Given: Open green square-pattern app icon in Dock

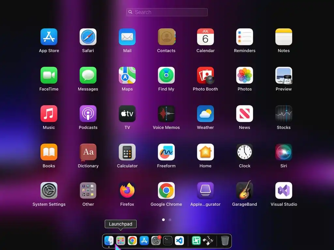Looking at the screenshot, I should [x=196, y=241].
